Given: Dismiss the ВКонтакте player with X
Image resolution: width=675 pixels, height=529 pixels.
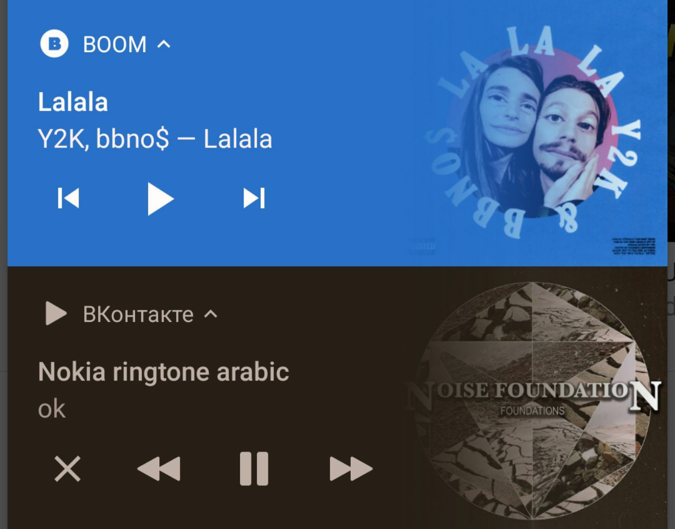Looking at the screenshot, I should click(x=67, y=469).
